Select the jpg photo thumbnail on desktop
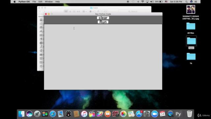211x119 pixels. click(x=191, y=9)
